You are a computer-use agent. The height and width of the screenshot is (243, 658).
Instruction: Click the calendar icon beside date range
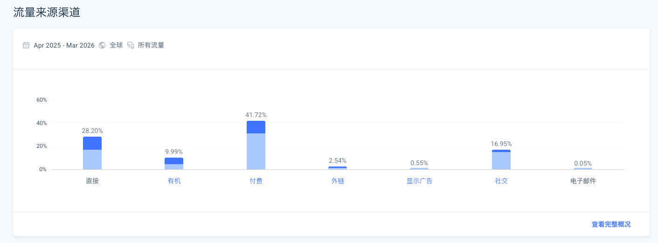(x=26, y=46)
